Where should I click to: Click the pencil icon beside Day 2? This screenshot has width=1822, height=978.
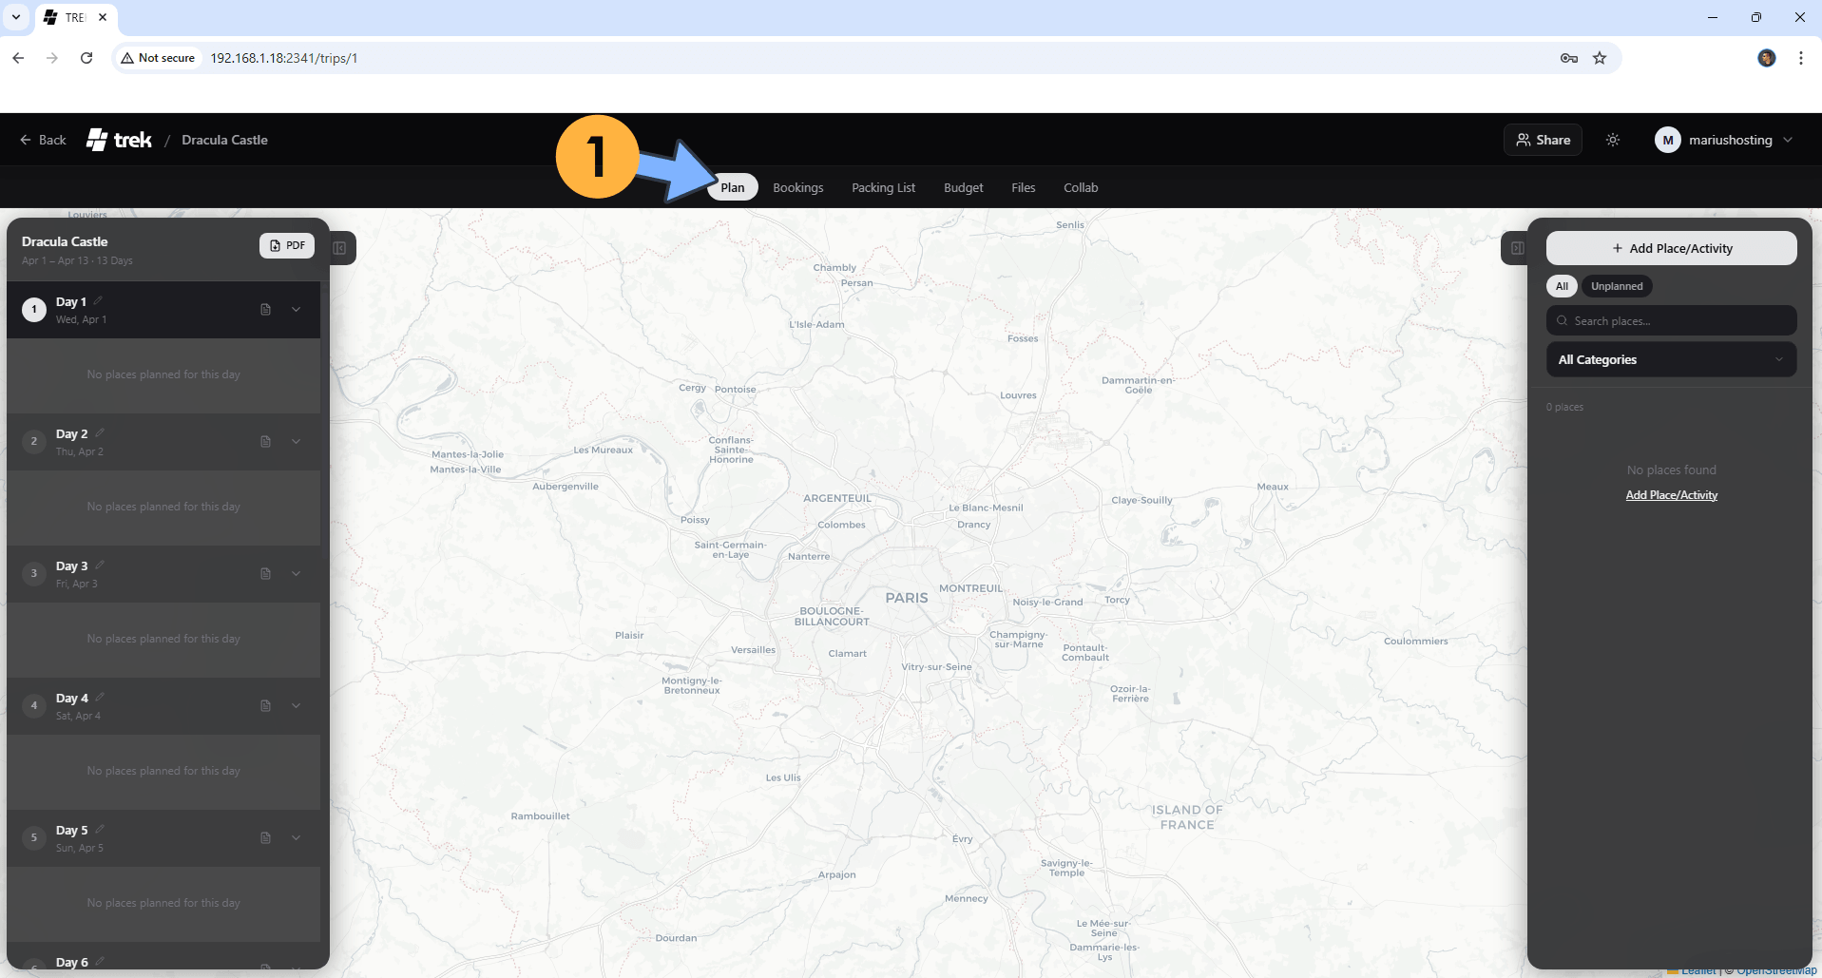(100, 433)
